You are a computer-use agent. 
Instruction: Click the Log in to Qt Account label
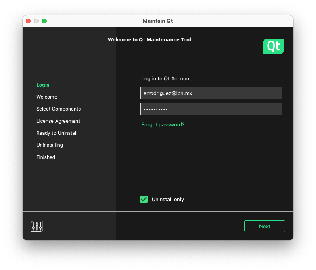pyautogui.click(x=166, y=79)
